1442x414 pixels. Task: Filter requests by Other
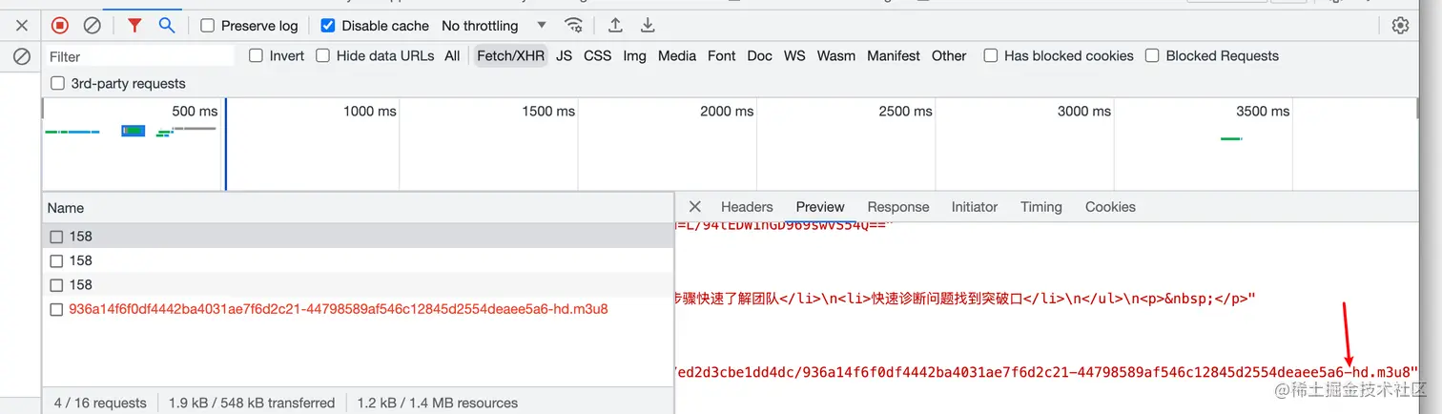tap(949, 55)
